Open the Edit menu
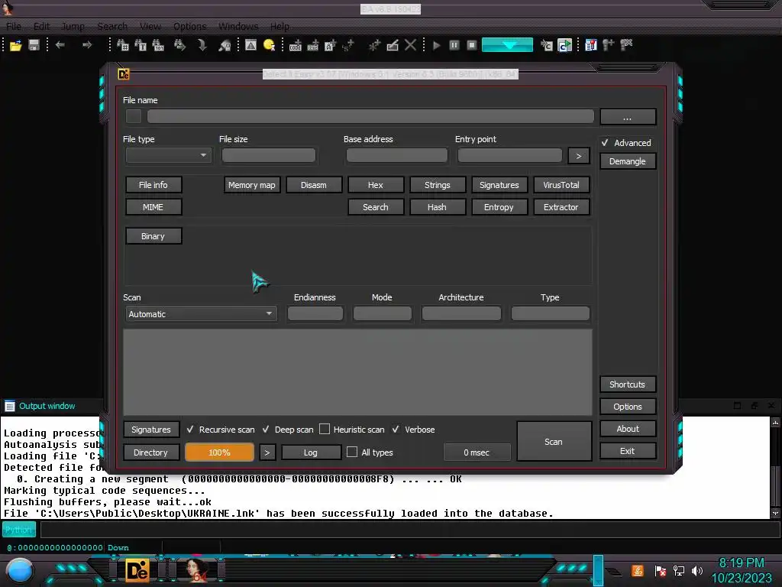 pyautogui.click(x=41, y=27)
